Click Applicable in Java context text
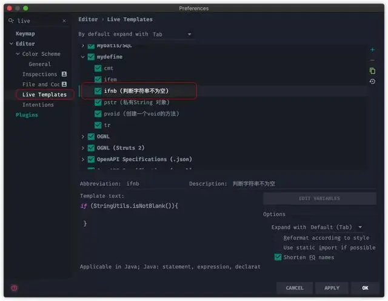This screenshot has height=301, width=388. pyautogui.click(x=170, y=267)
